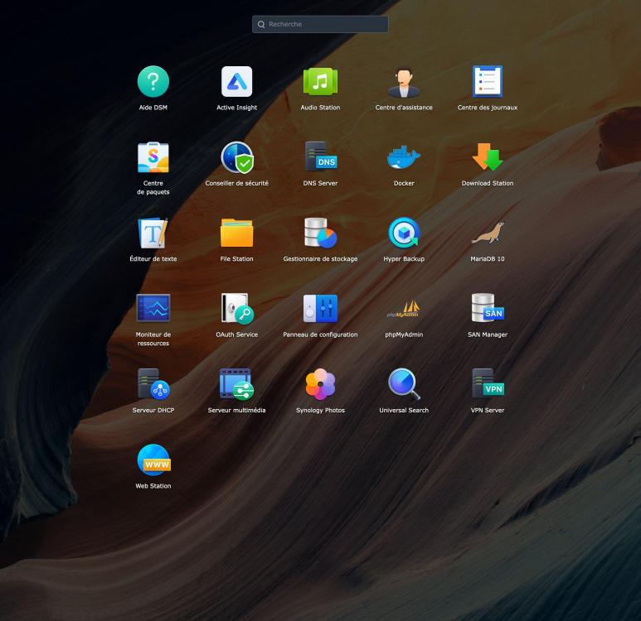Open Gestionnaire de stockage
This screenshot has height=621, width=641.
click(320, 233)
